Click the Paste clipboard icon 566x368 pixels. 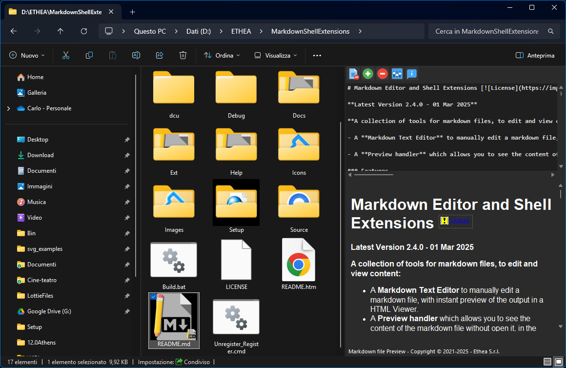click(x=113, y=55)
